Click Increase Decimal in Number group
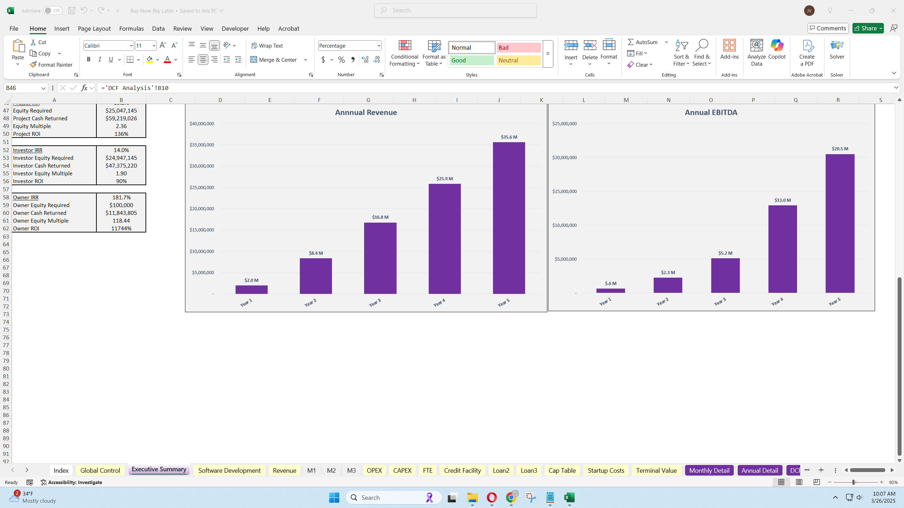This screenshot has height=508, width=904. [x=364, y=60]
